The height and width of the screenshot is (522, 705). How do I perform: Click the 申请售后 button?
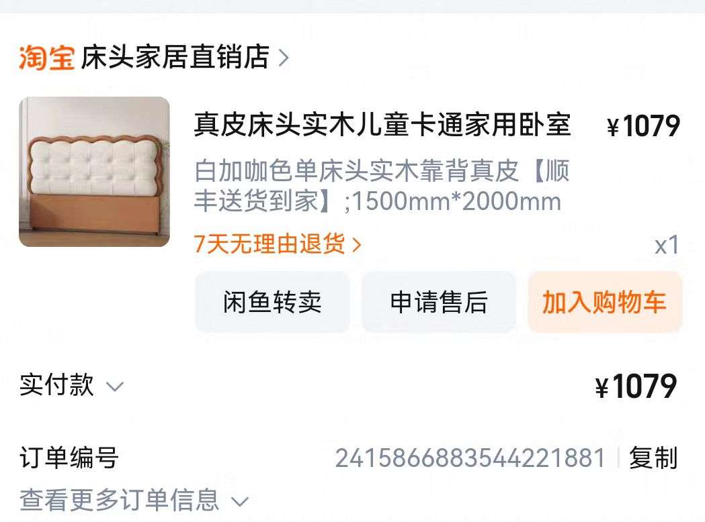point(439,302)
